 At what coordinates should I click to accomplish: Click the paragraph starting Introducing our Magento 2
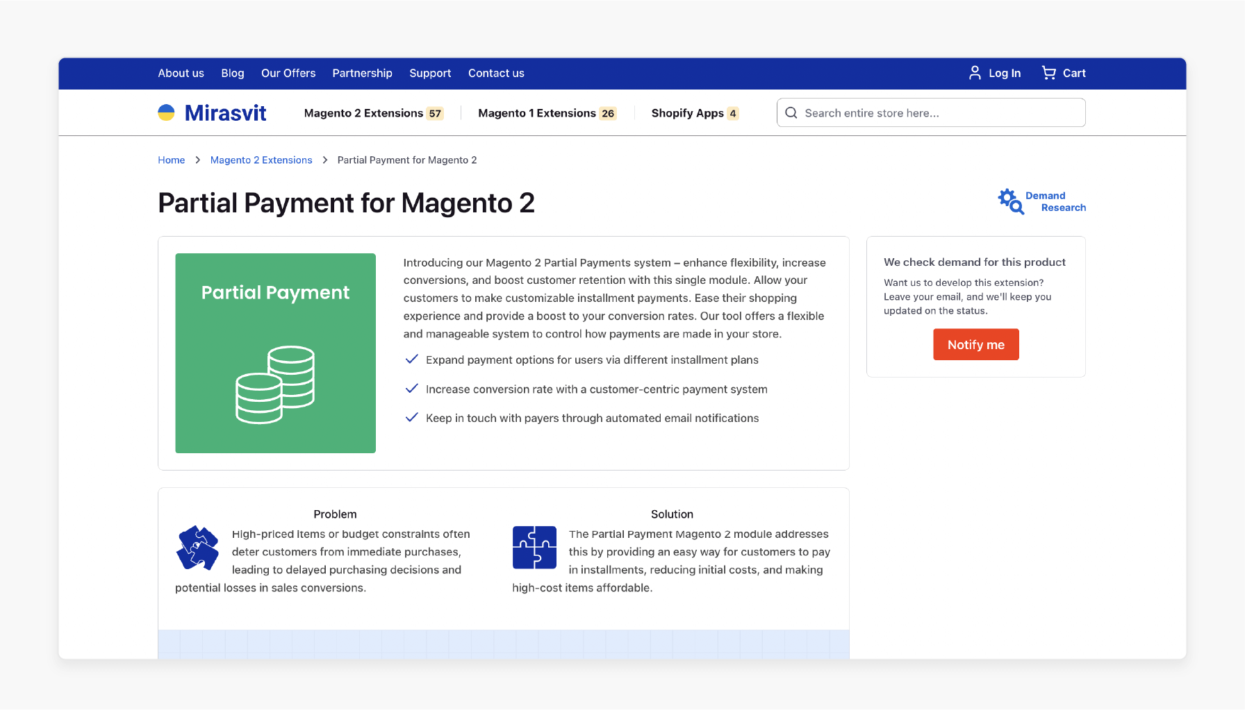coord(614,298)
